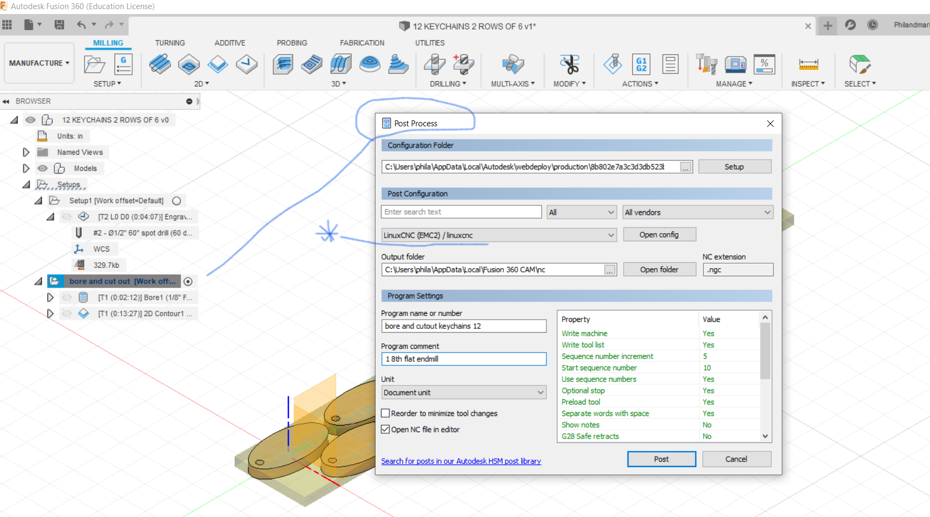930x517 pixels.
Task: Click Search for posts in Autodesk HSM post library
Action: tap(460, 461)
